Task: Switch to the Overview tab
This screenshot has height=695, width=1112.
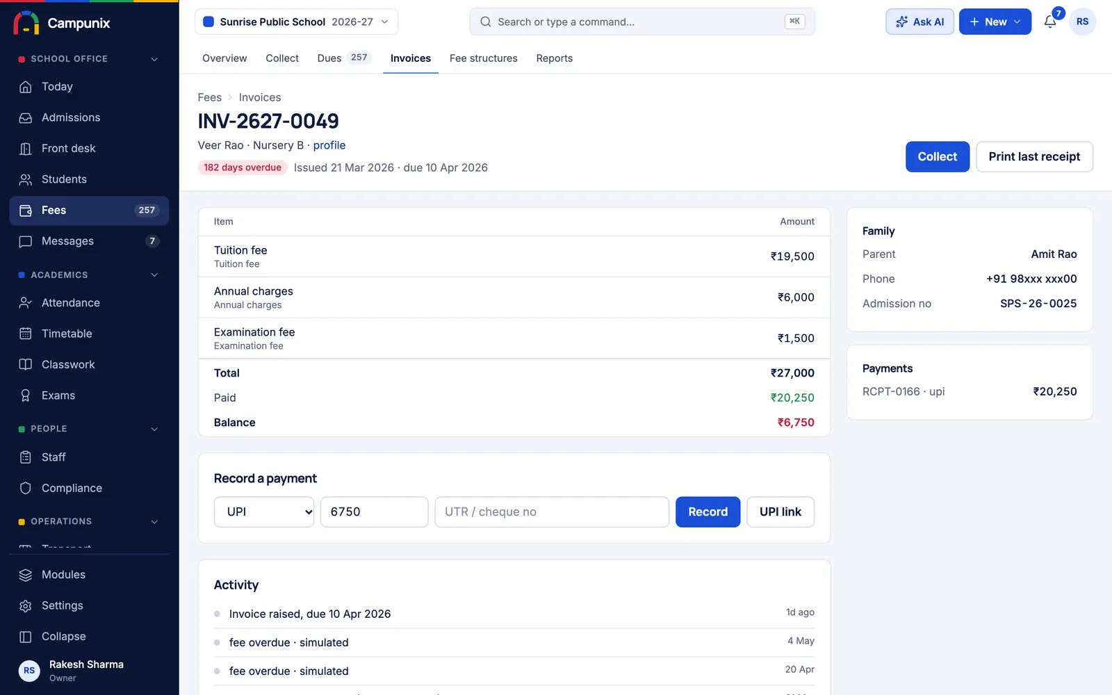Action: pos(224,58)
